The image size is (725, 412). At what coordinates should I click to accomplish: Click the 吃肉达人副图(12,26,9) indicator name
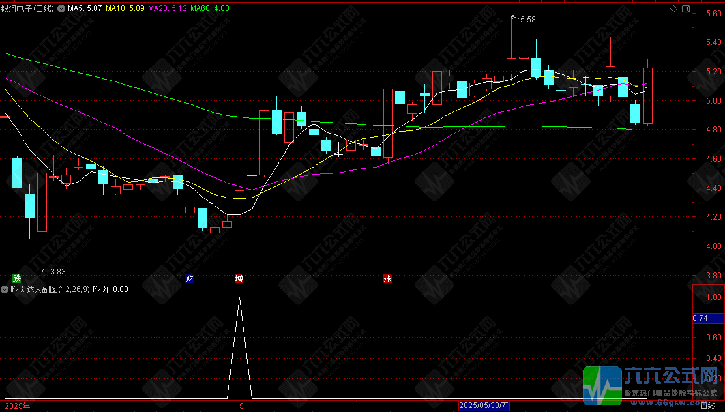click(50, 289)
